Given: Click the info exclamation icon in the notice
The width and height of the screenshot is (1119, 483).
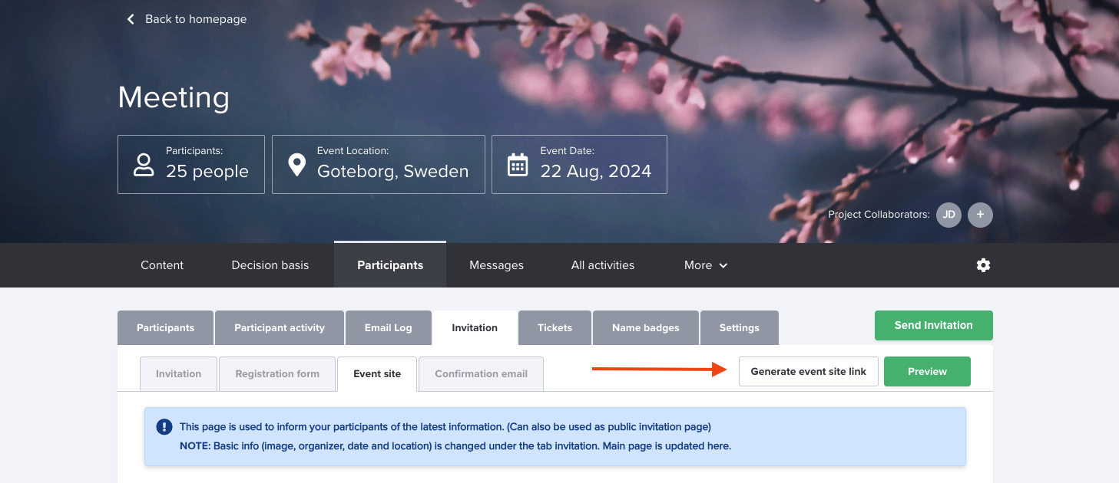Looking at the screenshot, I should click(164, 427).
